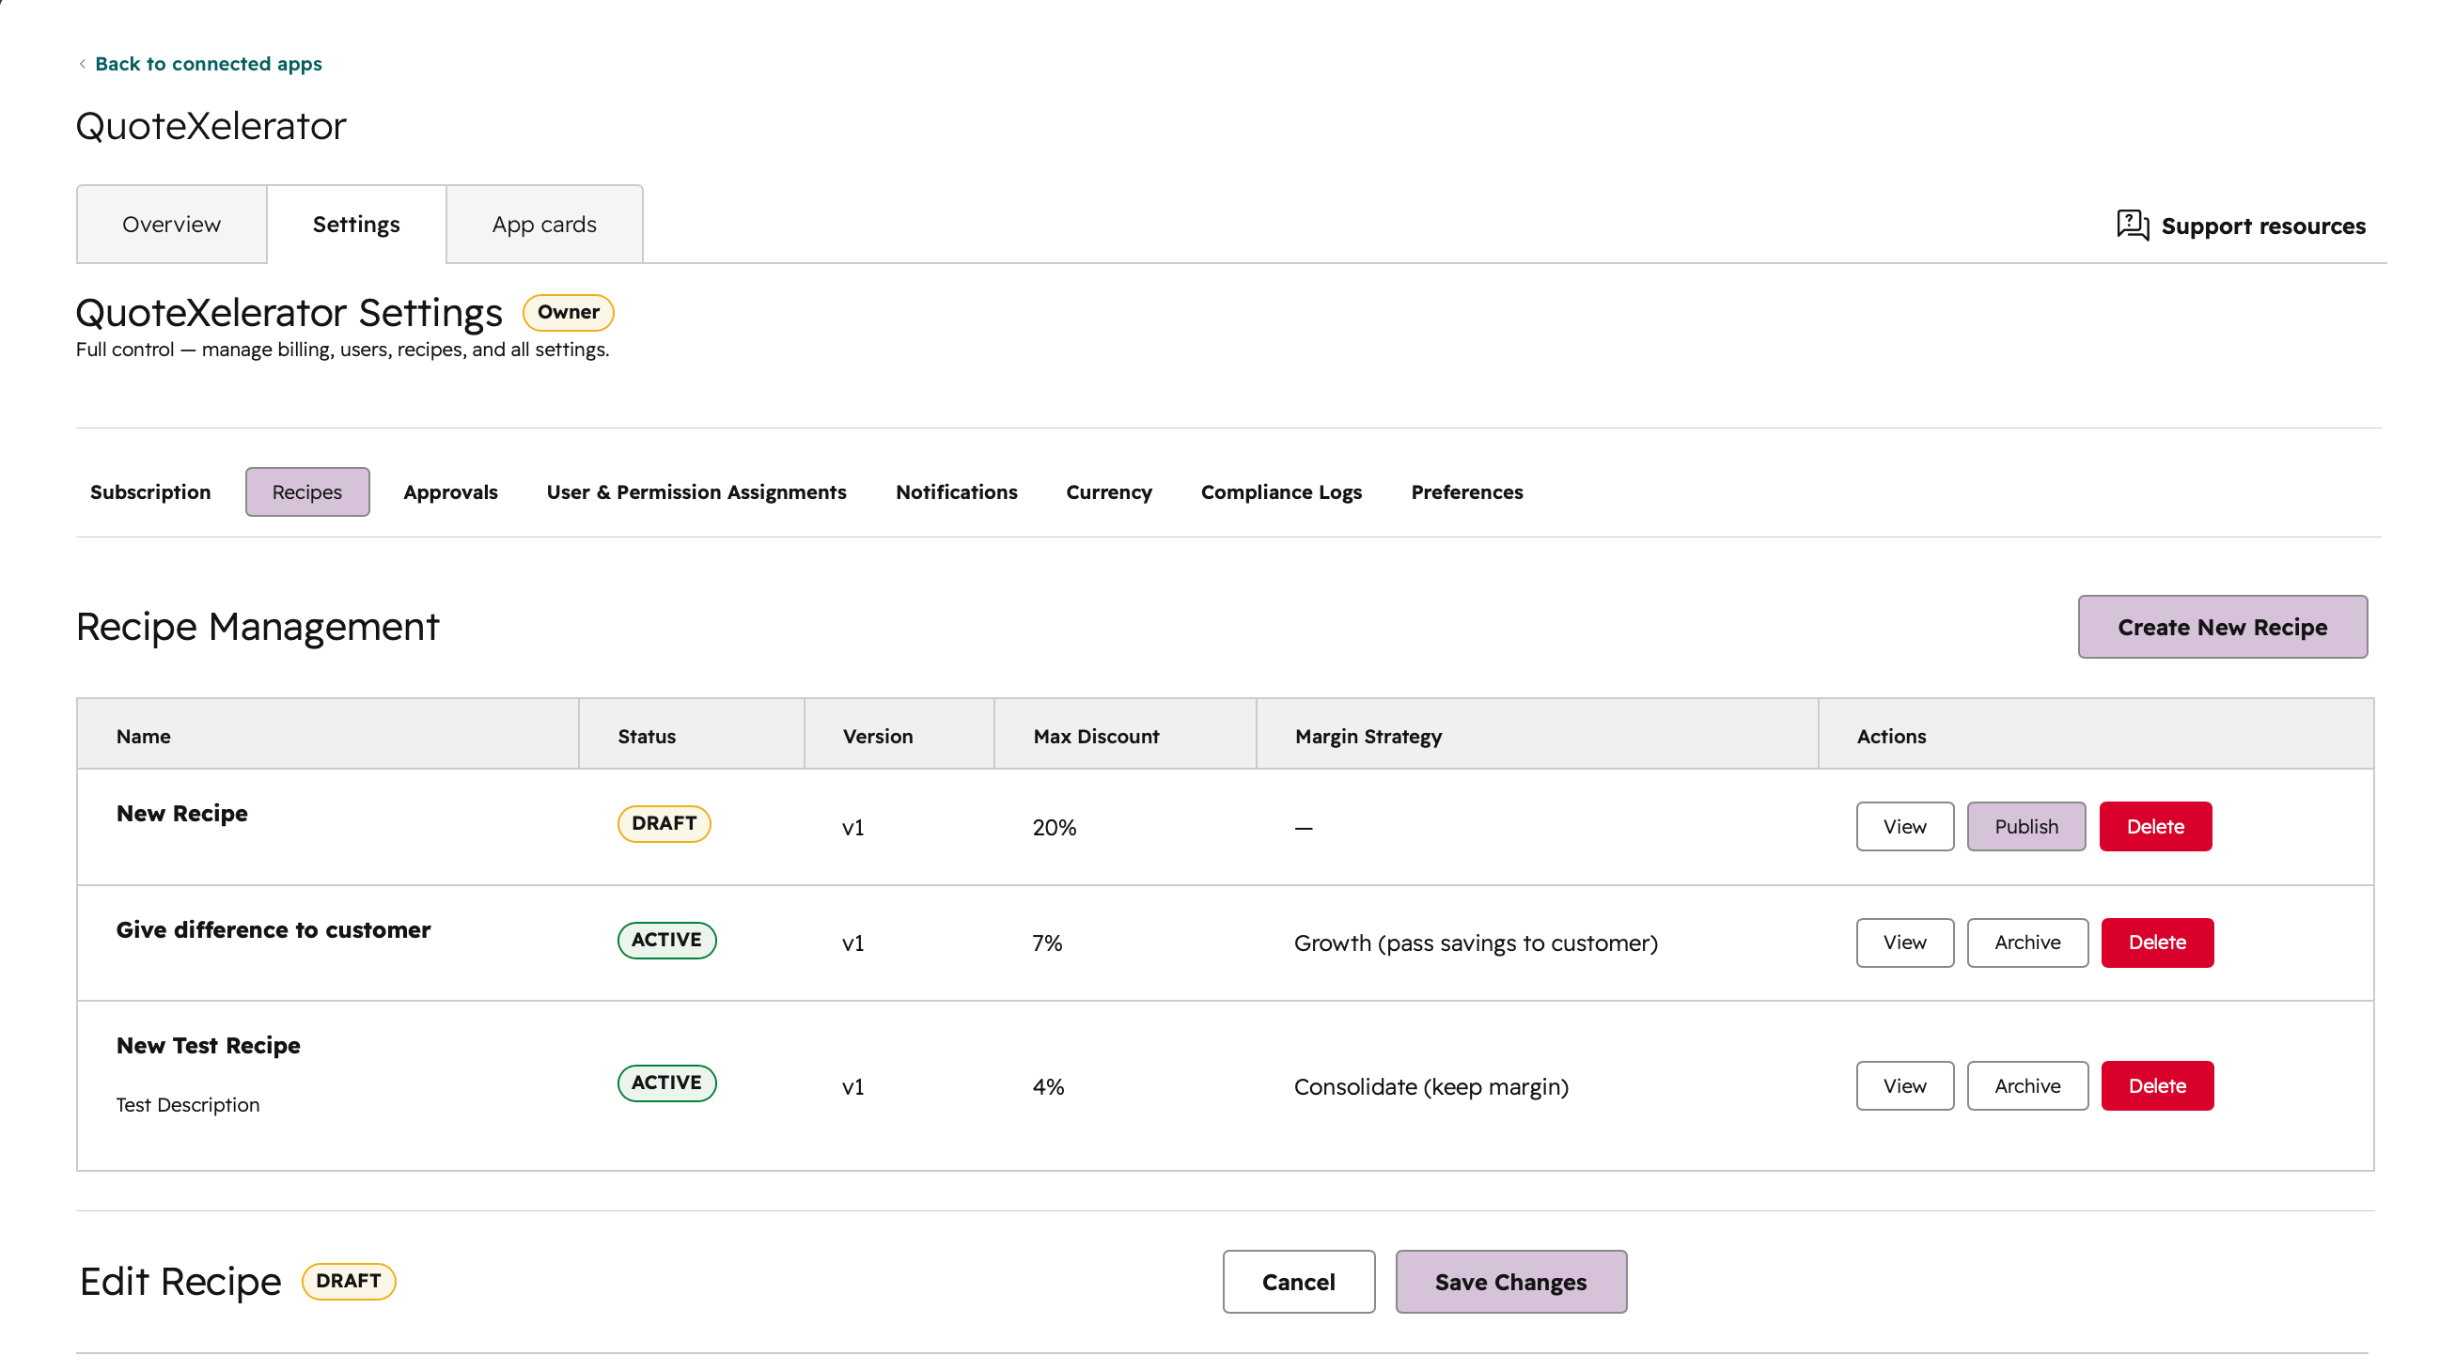Click DRAFT status badge in New Recipe row
Screen dimensions: 2439x1371
coord(664,824)
